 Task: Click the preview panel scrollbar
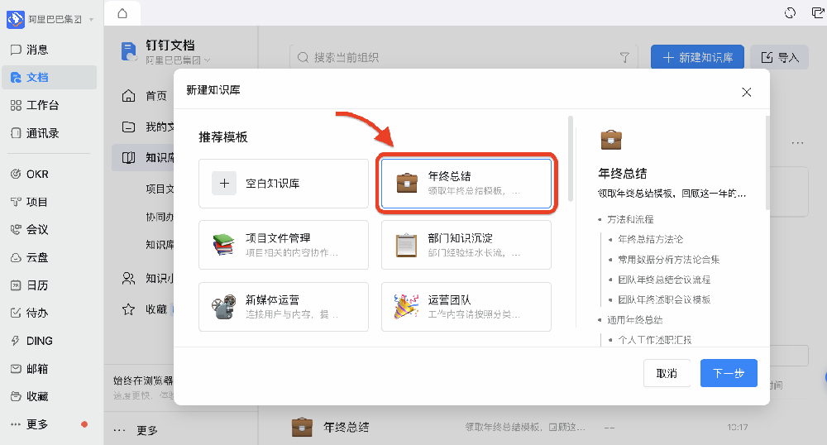(x=767, y=162)
